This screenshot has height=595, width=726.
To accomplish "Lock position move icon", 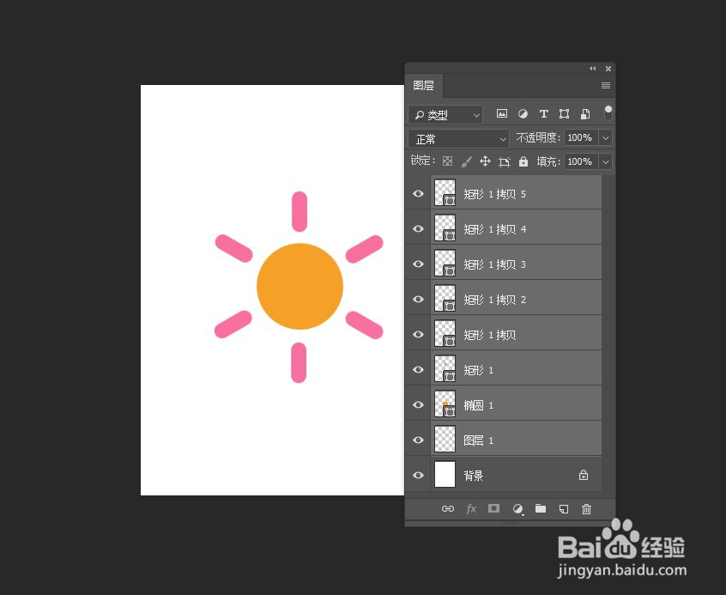I will pyautogui.click(x=485, y=161).
